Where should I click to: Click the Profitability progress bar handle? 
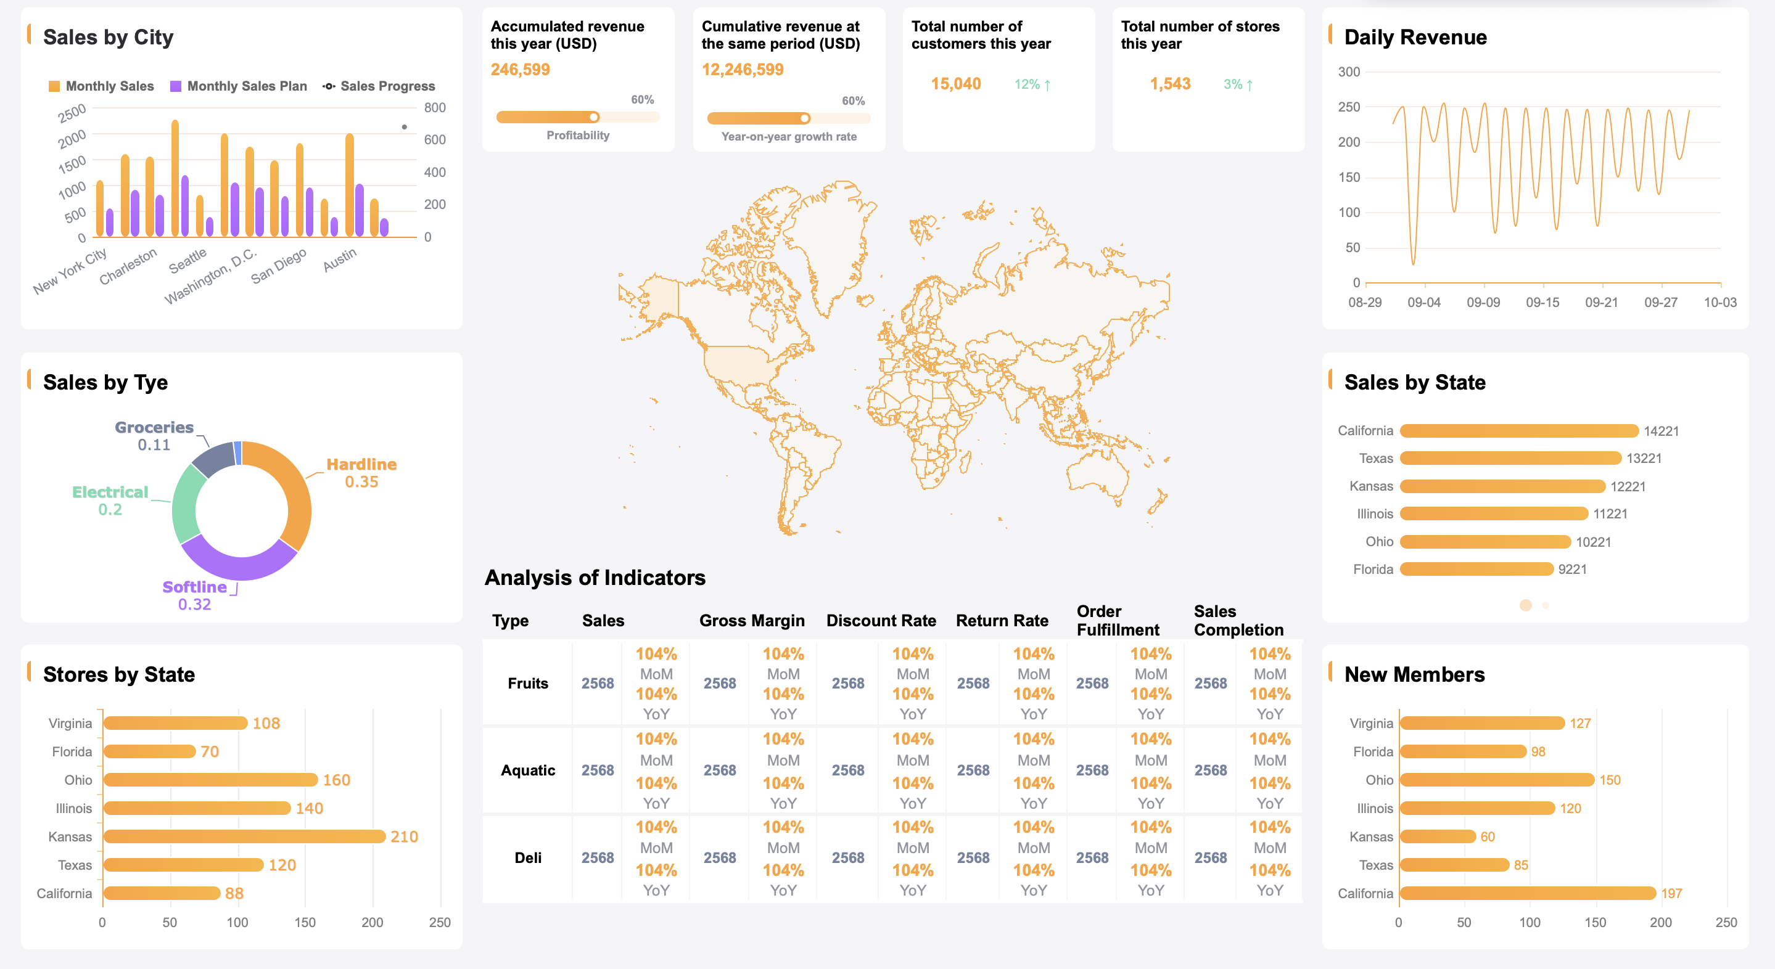594,117
